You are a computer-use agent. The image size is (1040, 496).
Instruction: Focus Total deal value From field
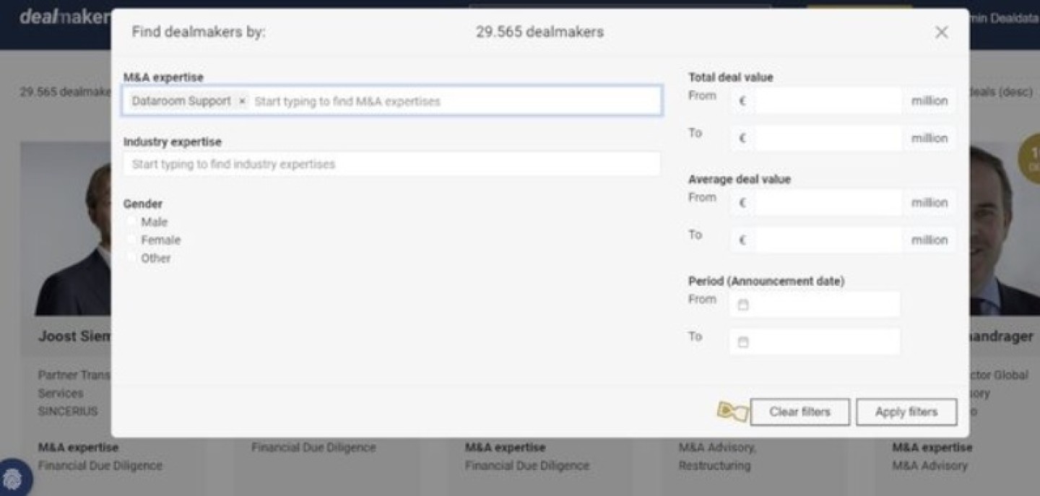(828, 101)
